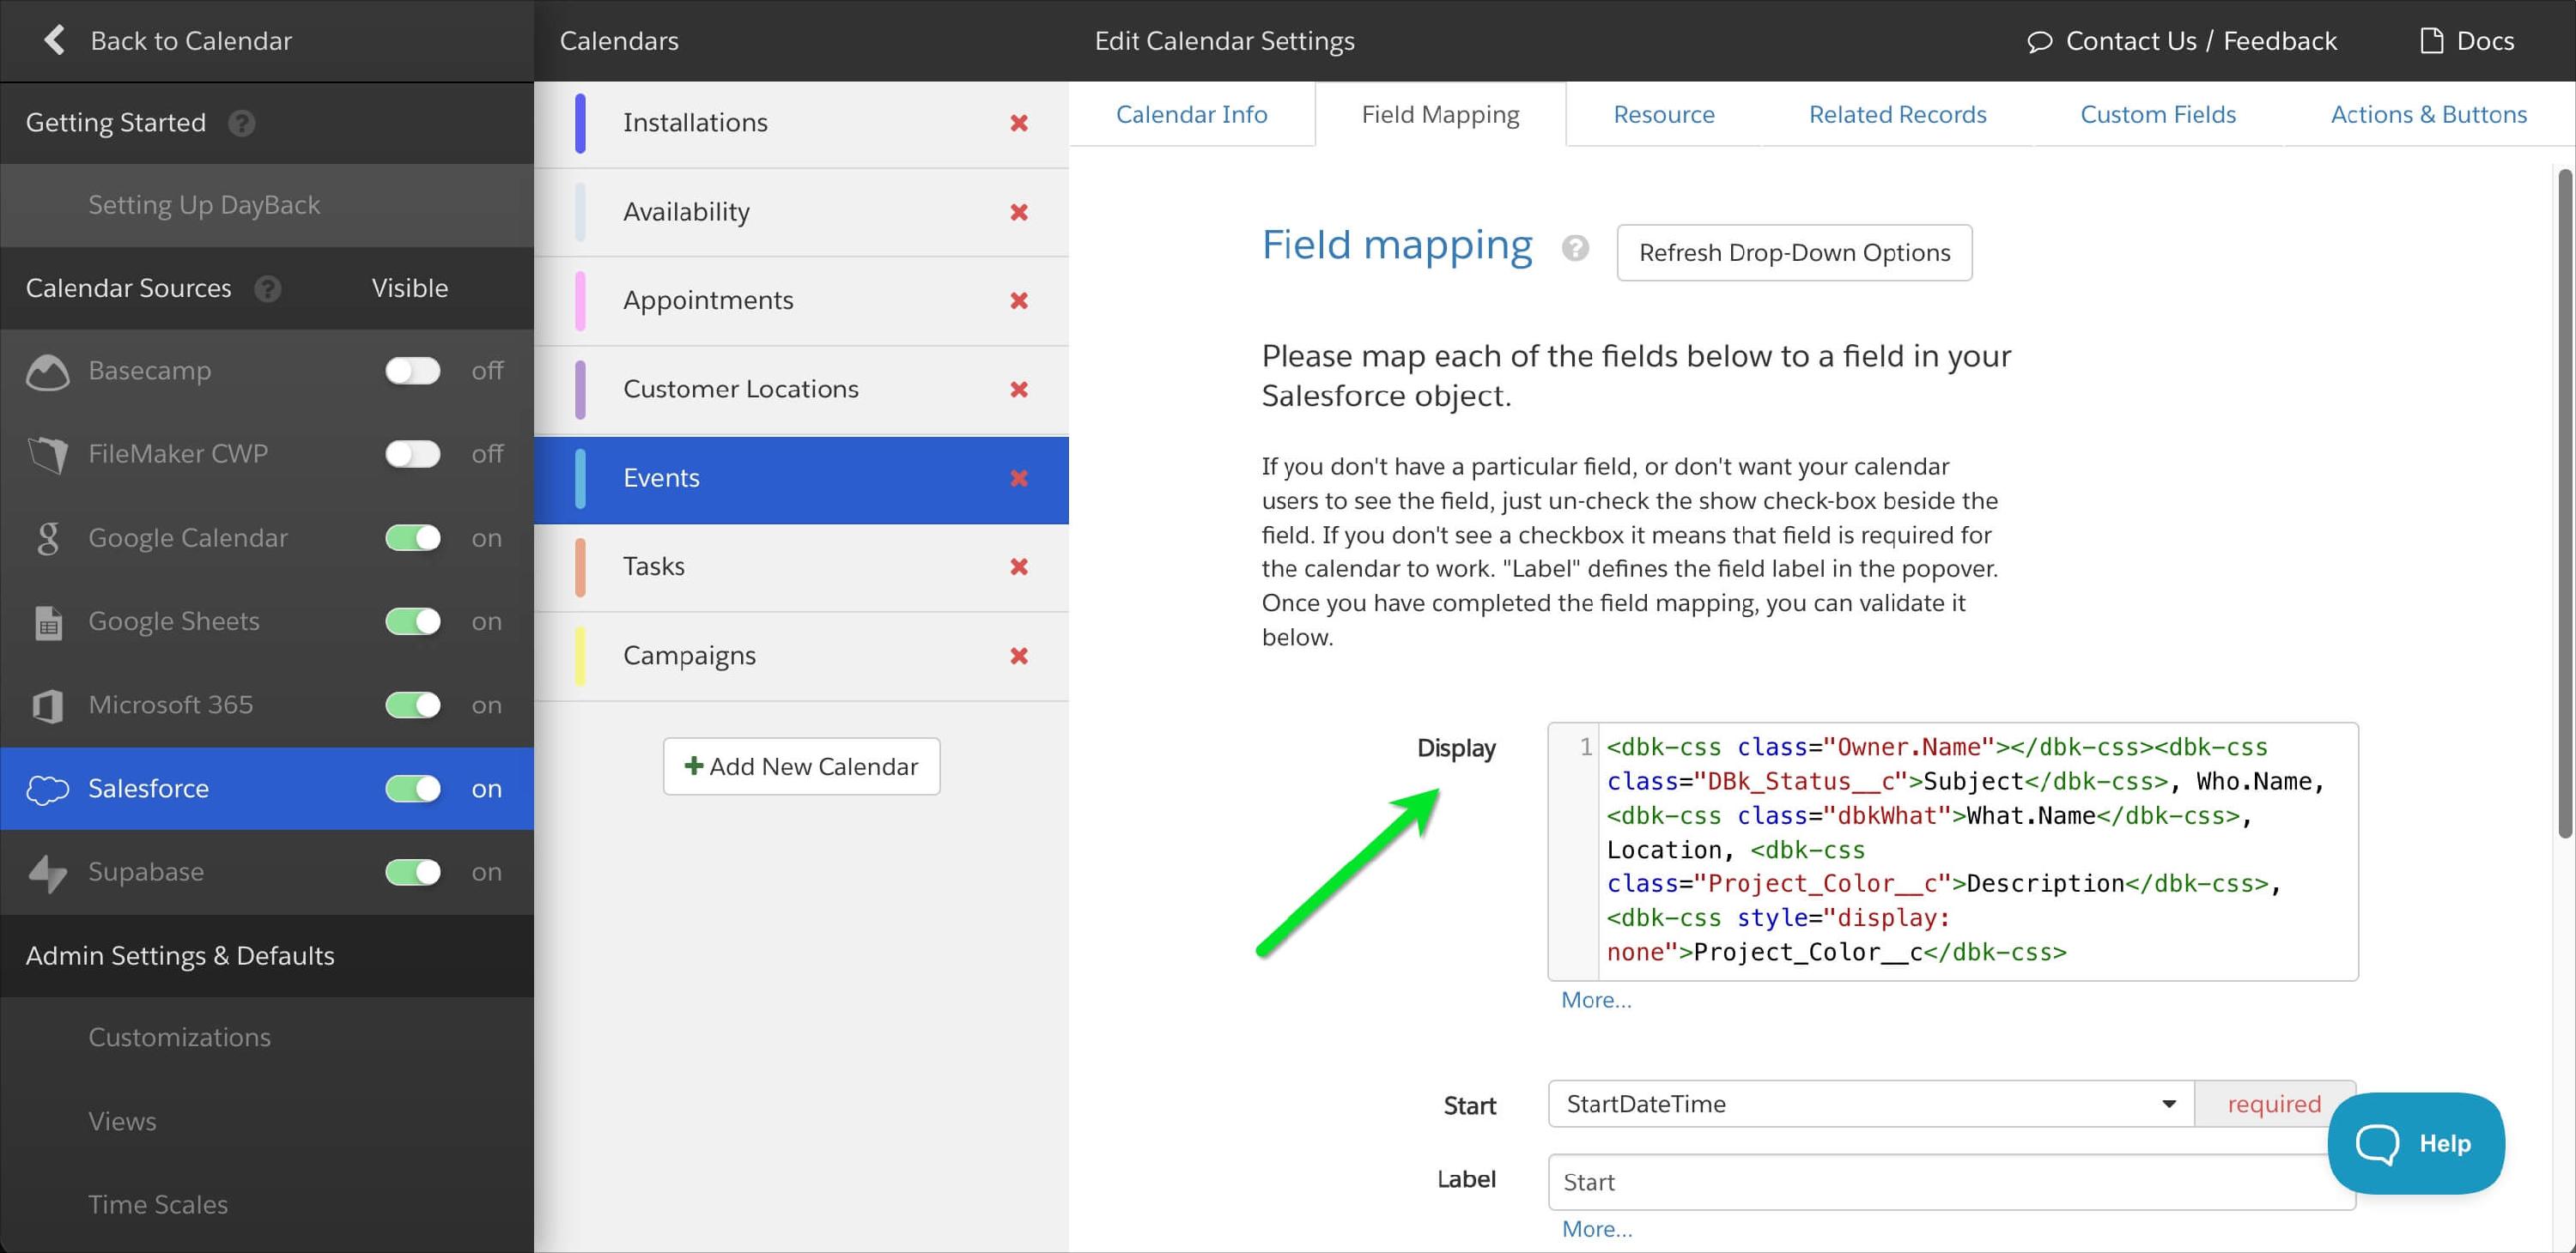Click inside the Display code editor
The image size is (2576, 1253).
point(1952,851)
